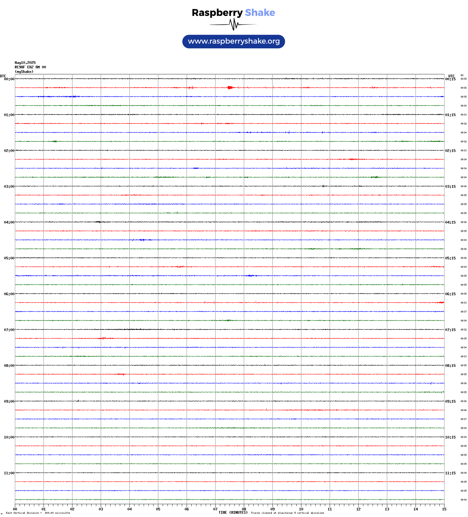The height and width of the screenshot is (517, 468).
Task: Click minute 00 on the bottom axis
Action: click(x=15, y=509)
